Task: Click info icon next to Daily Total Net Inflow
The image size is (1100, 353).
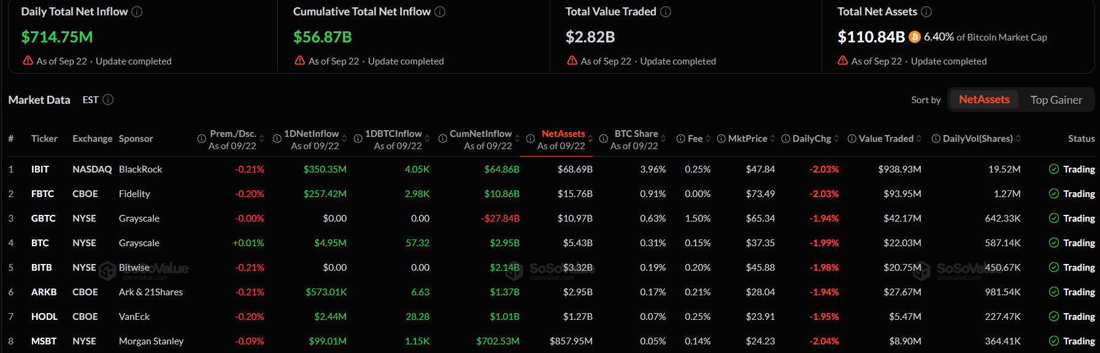Action: 137,12
